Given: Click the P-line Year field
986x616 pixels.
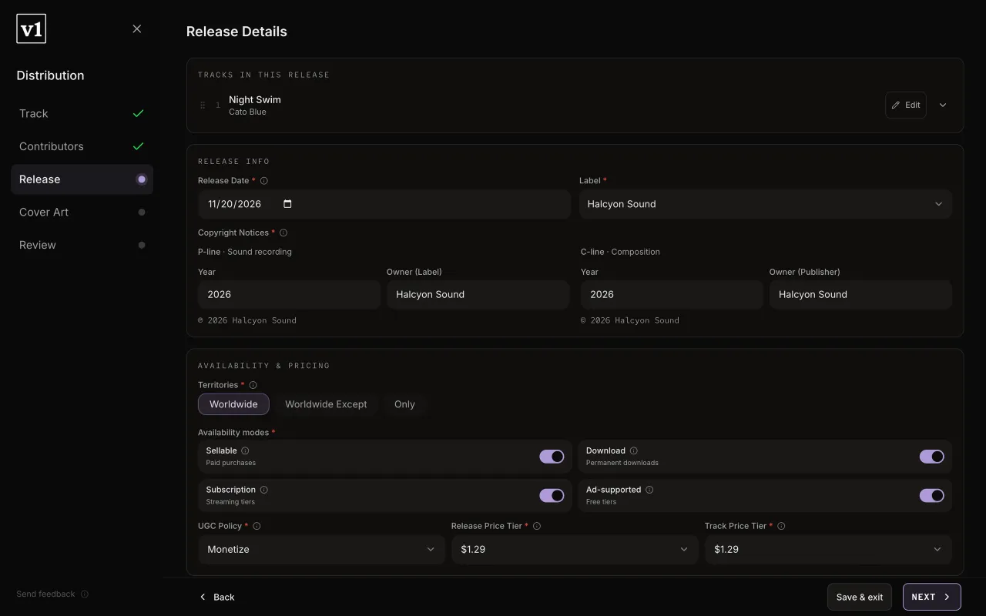Looking at the screenshot, I should 289,295.
